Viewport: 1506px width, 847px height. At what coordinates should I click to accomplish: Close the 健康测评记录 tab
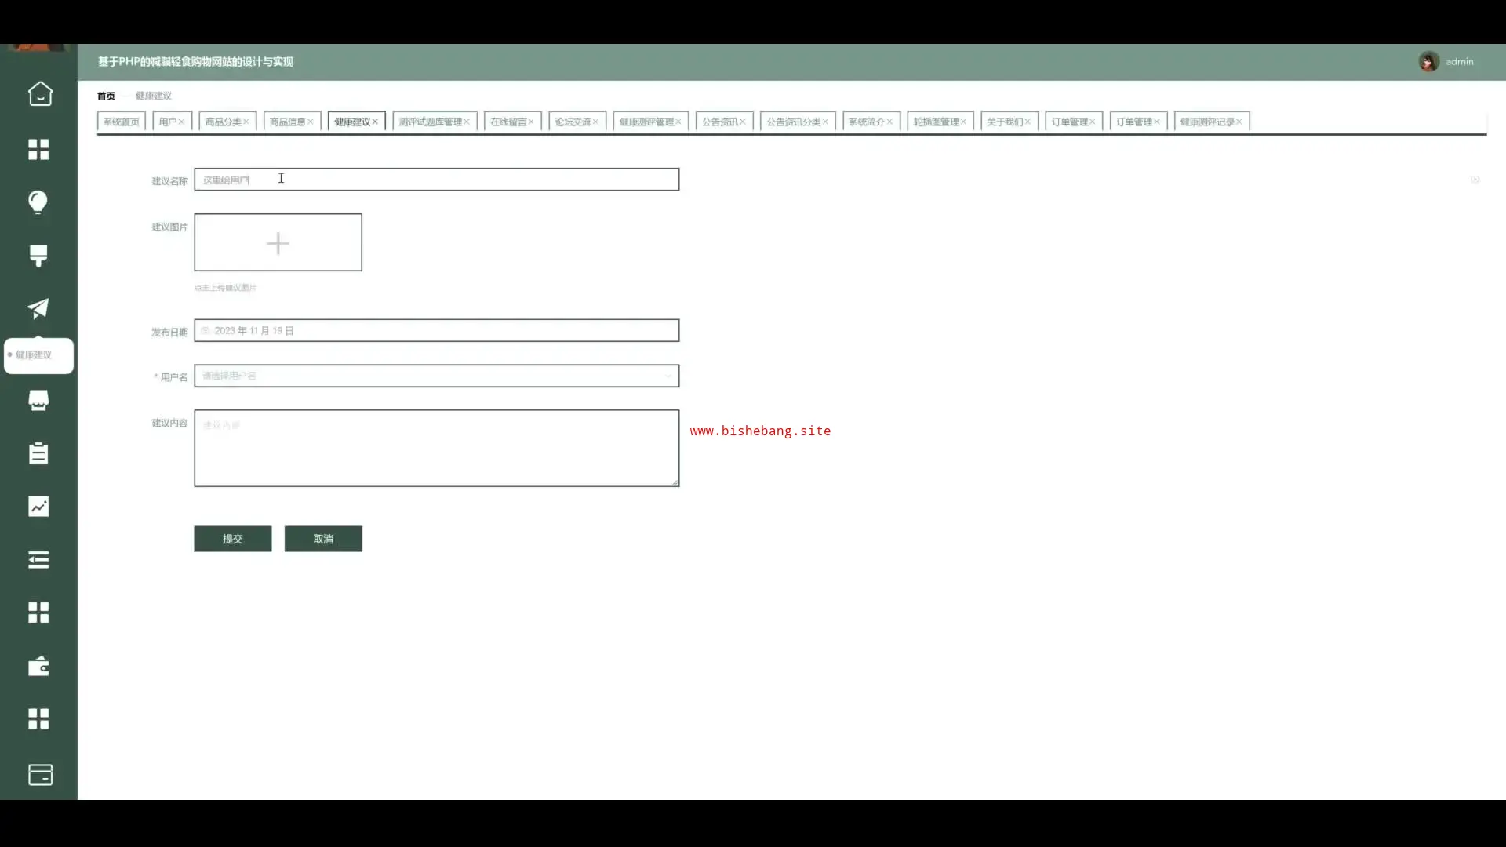(x=1239, y=122)
